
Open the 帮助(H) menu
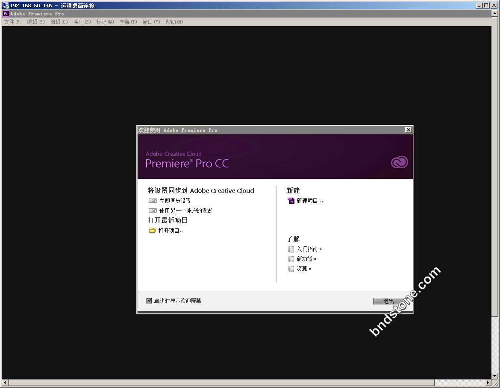[174, 22]
